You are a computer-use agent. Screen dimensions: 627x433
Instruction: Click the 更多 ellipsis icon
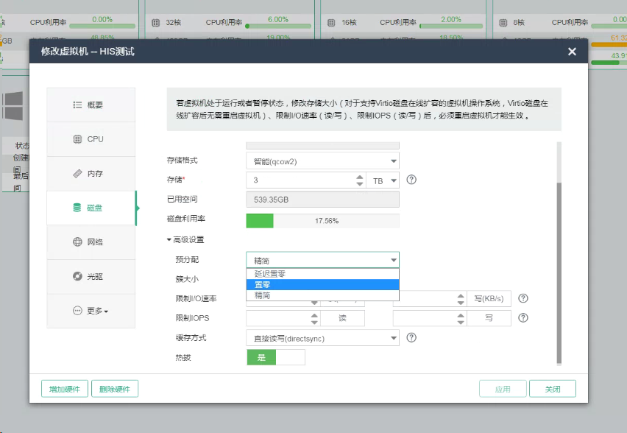point(77,311)
